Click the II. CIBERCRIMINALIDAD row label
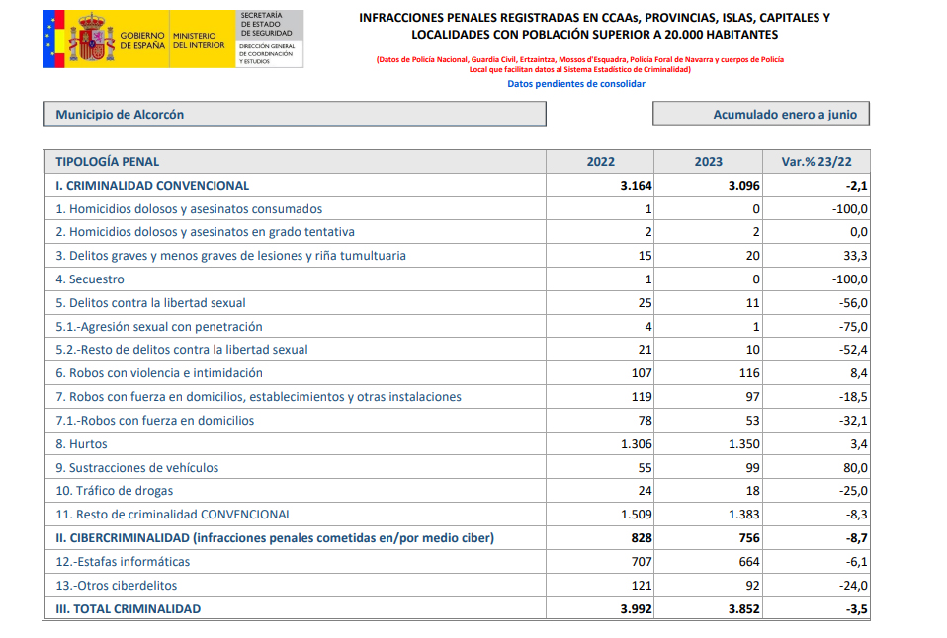Viewport: 947px width, 638px height. coord(275,538)
